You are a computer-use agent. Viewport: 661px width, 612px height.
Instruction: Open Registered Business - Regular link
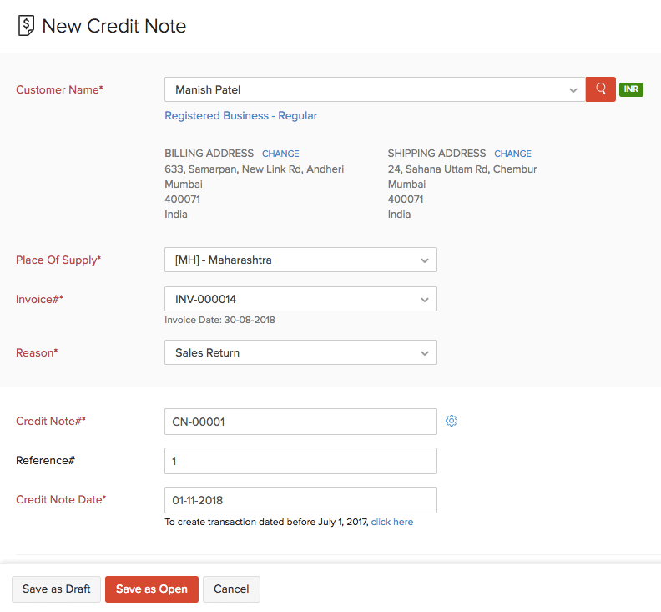coord(240,116)
